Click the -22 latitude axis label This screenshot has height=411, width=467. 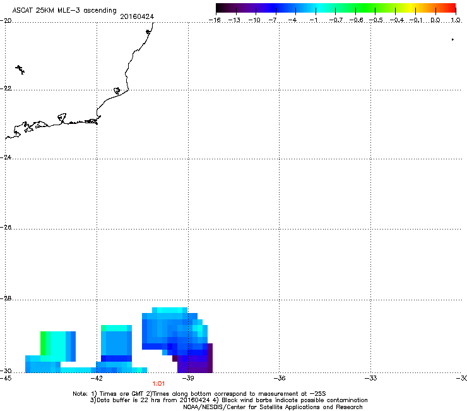pyautogui.click(x=6, y=89)
